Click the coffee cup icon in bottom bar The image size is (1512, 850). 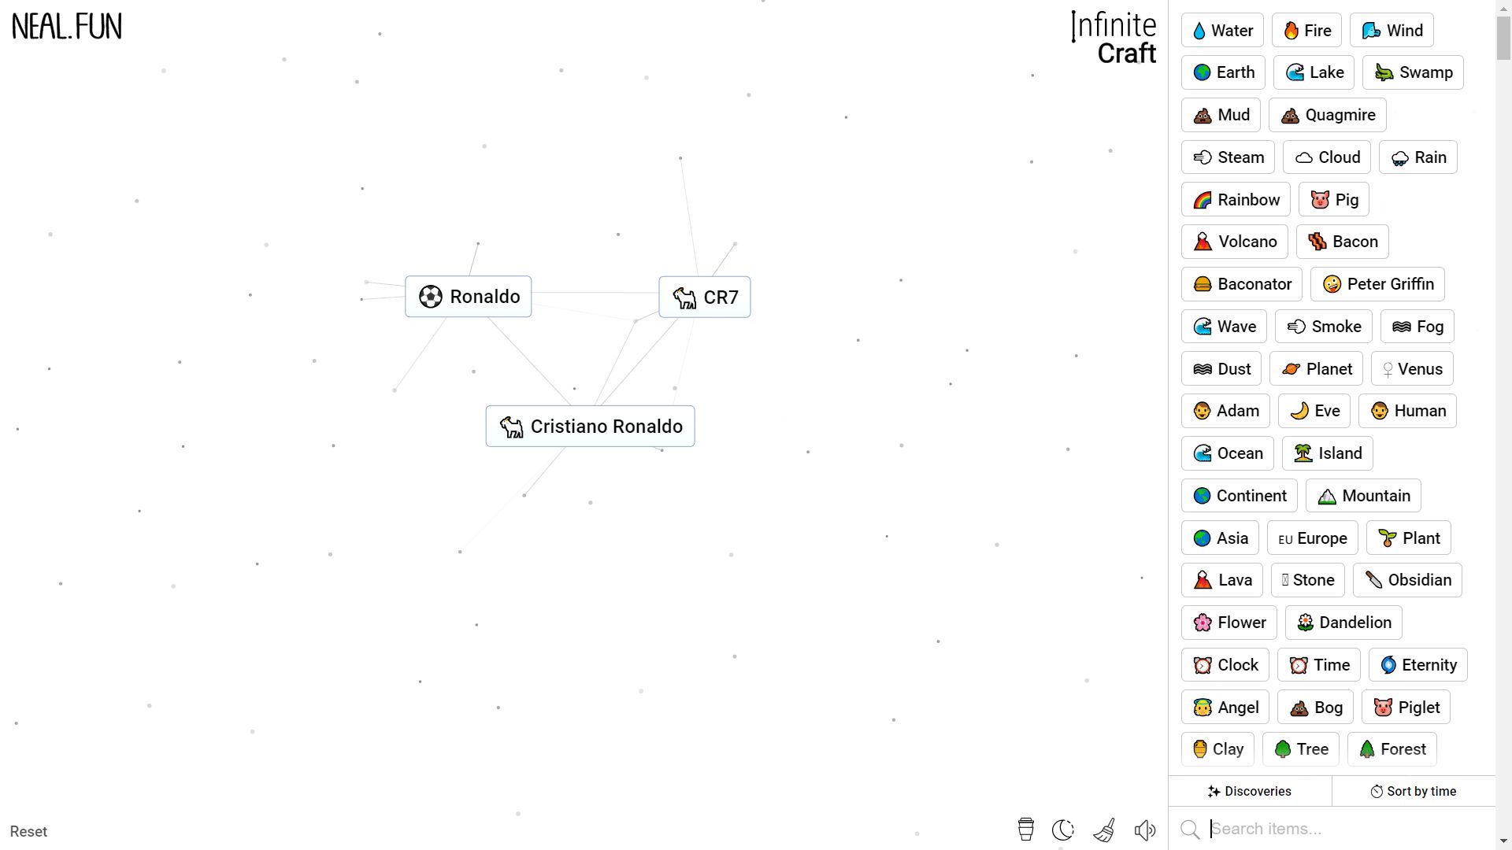1025,830
